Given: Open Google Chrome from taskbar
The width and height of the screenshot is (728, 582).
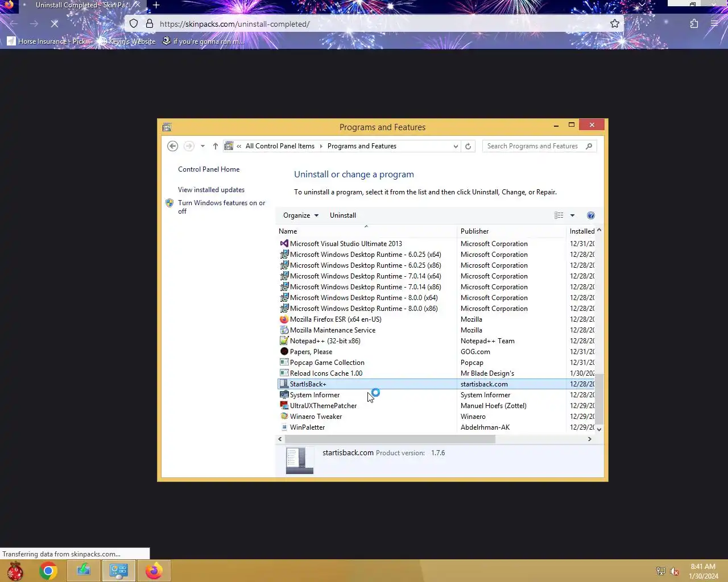Looking at the screenshot, I should coord(48,571).
